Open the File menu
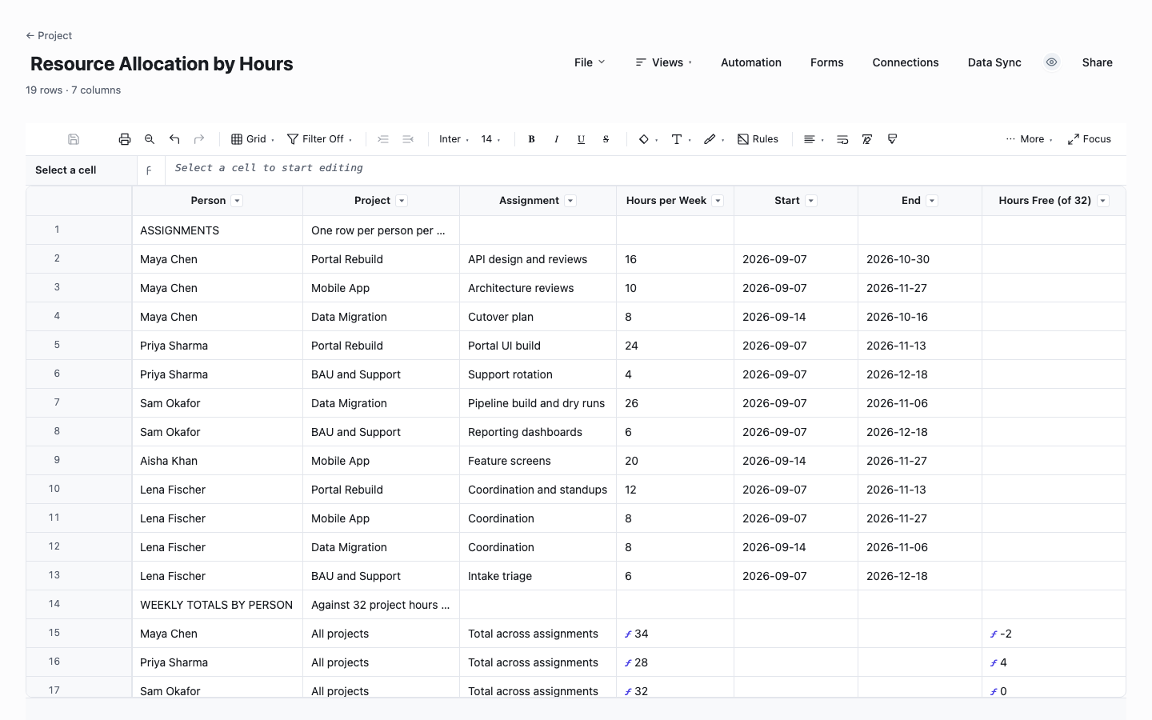The width and height of the screenshot is (1152, 720). [x=590, y=62]
